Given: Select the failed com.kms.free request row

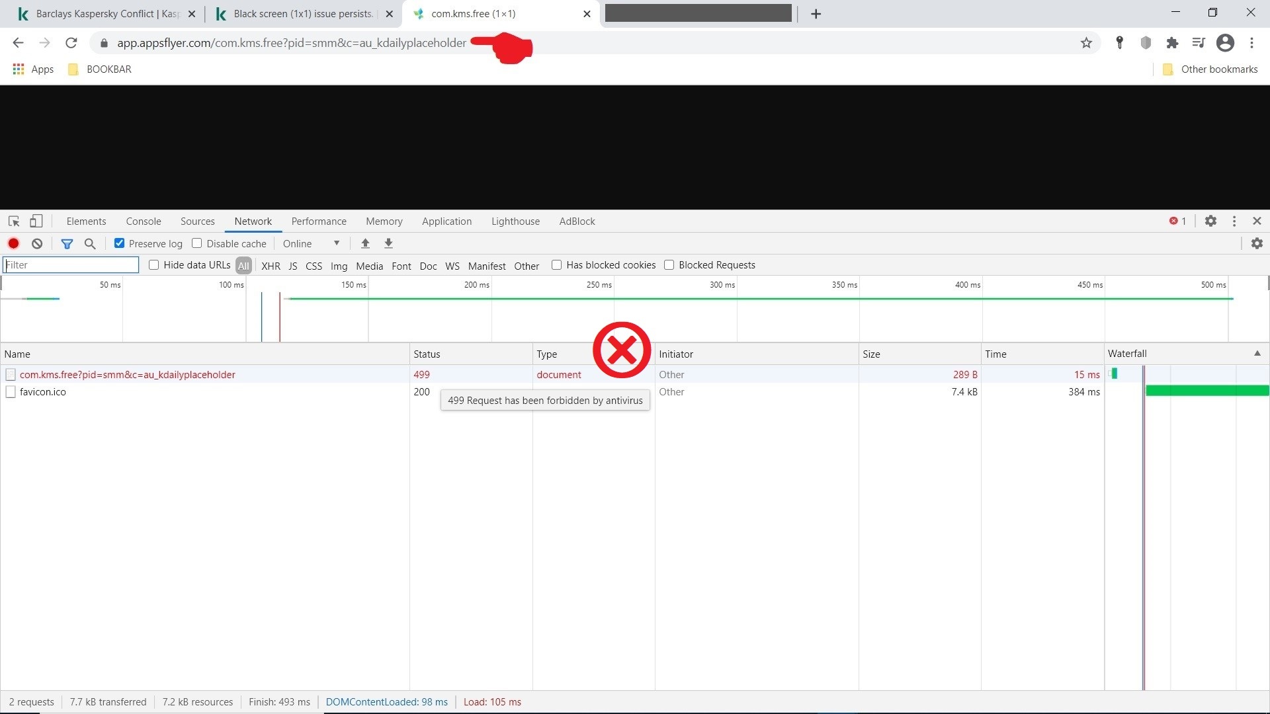Looking at the screenshot, I should [x=128, y=374].
